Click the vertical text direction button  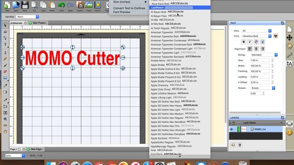[x=262, y=42]
